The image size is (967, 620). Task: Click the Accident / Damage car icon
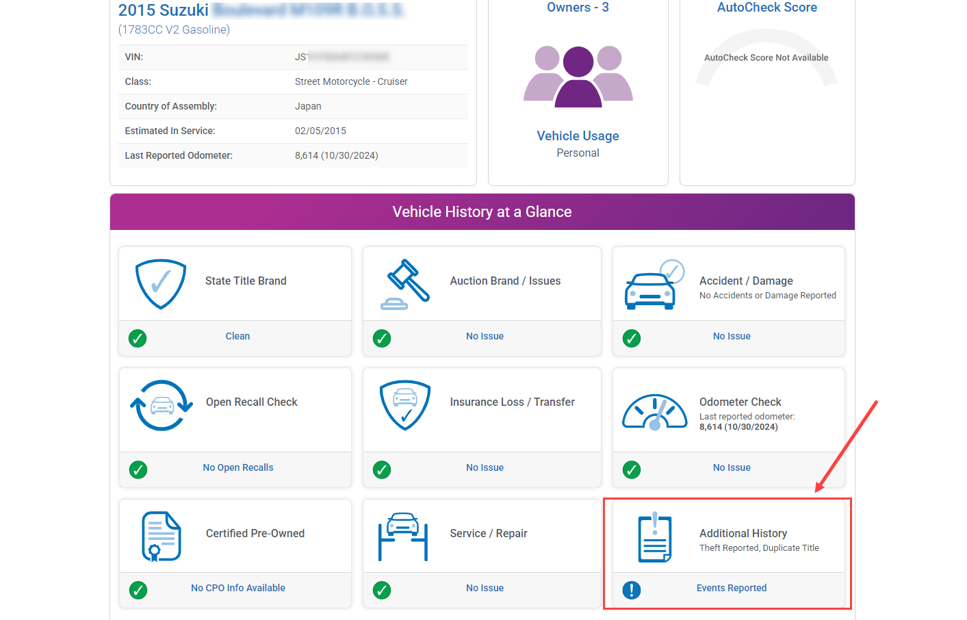pos(654,285)
